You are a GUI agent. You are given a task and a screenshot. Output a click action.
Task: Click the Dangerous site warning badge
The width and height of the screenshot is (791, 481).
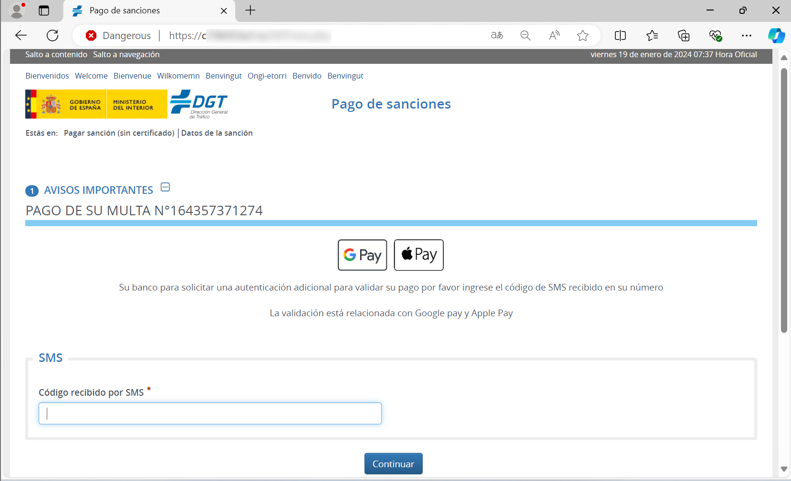[118, 36]
